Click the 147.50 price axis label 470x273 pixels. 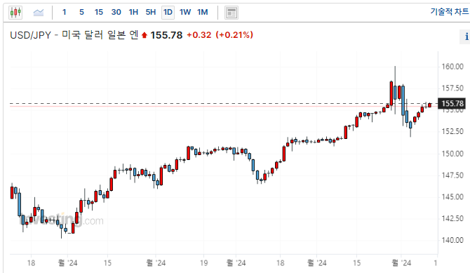point(452,175)
